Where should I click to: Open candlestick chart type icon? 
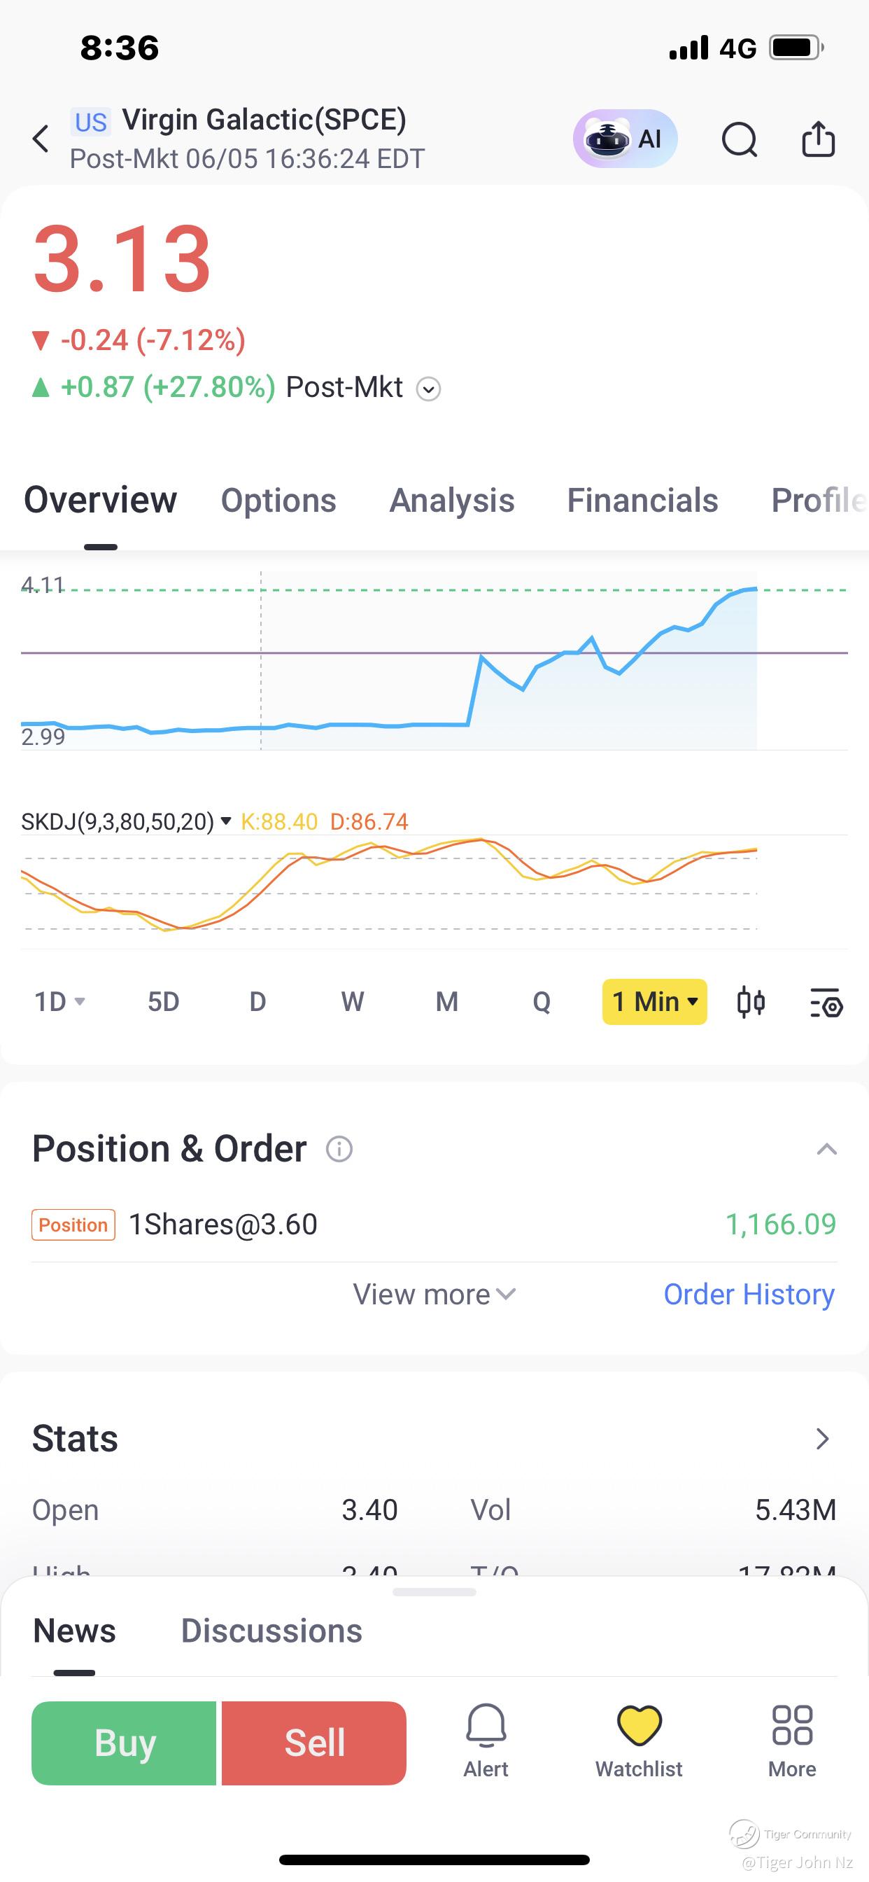[751, 1002]
